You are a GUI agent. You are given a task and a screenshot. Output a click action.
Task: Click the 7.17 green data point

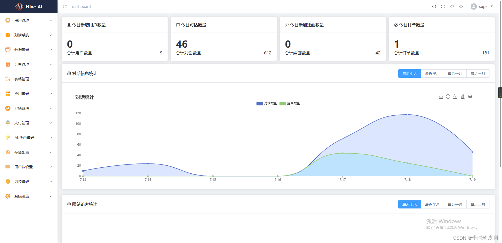pyautogui.click(x=343, y=153)
